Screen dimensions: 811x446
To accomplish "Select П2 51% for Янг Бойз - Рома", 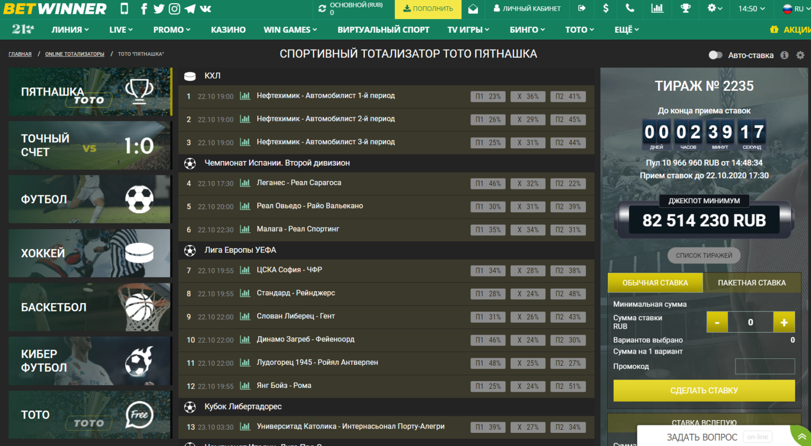I will (x=568, y=387).
